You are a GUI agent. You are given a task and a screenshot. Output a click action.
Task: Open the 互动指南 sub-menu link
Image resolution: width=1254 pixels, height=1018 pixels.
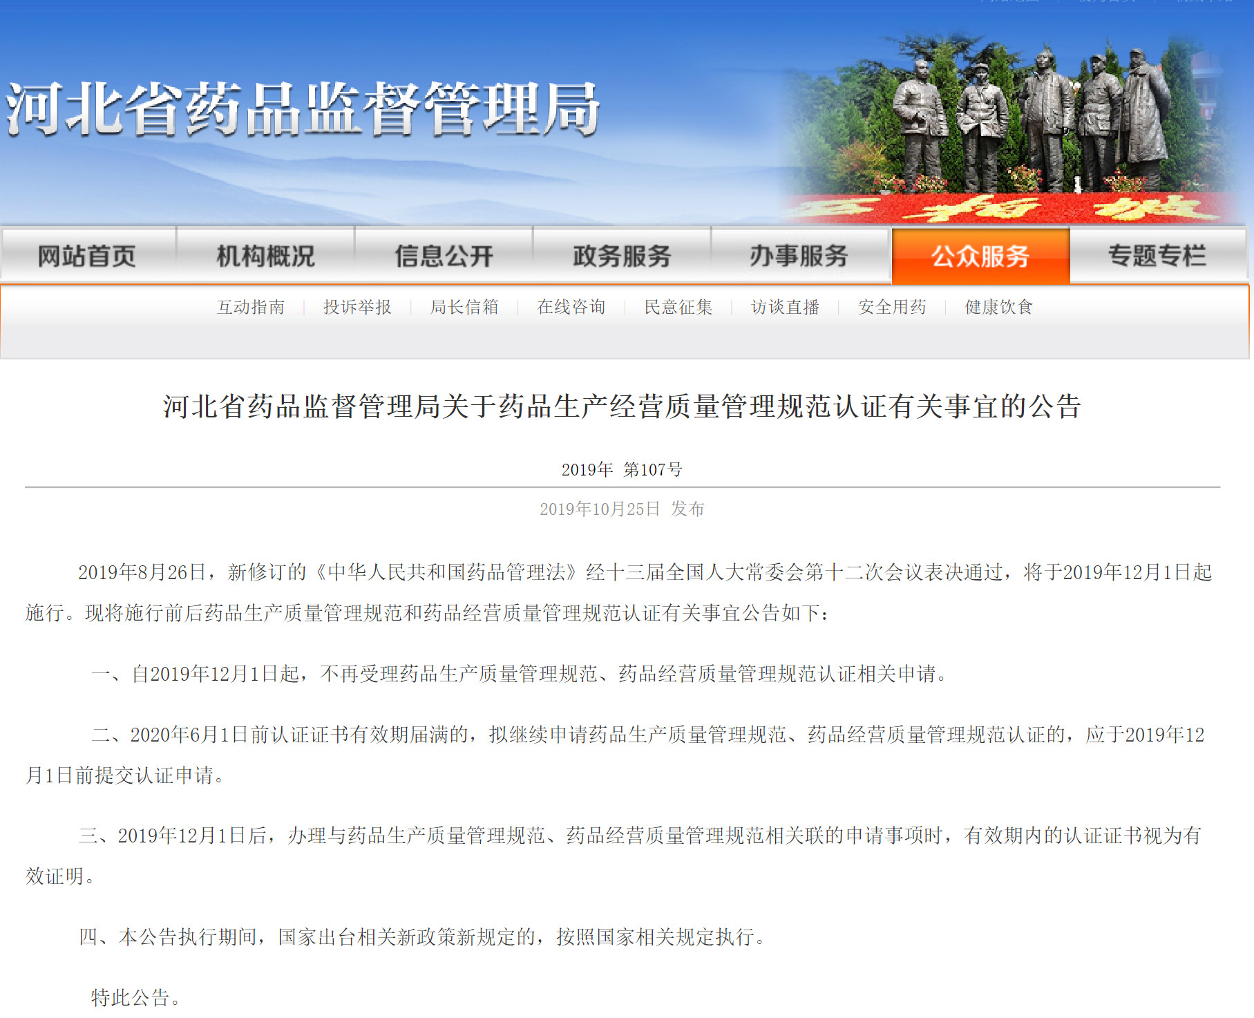pyautogui.click(x=251, y=307)
